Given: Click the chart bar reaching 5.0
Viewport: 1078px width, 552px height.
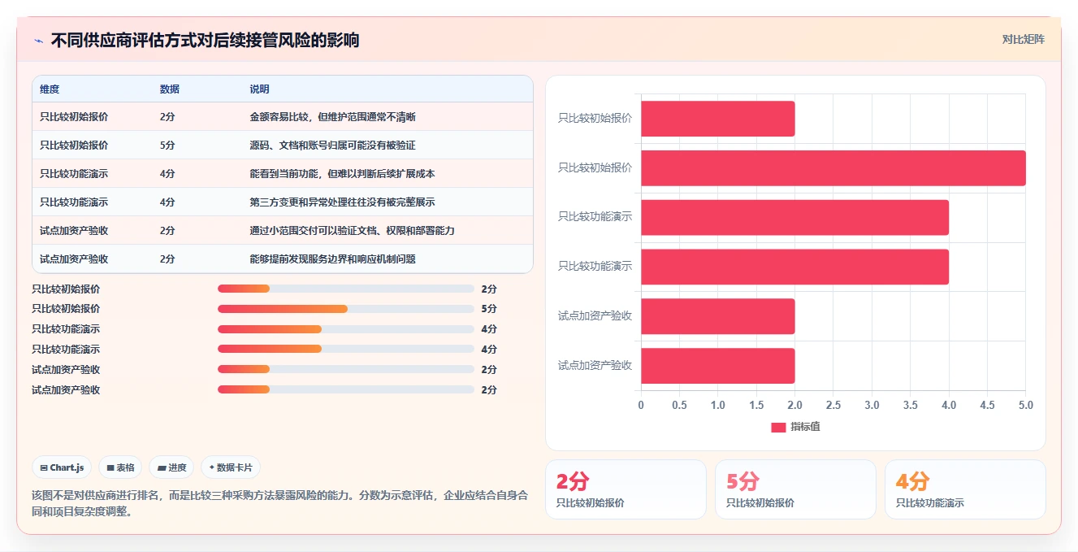Looking at the screenshot, I should point(833,168).
